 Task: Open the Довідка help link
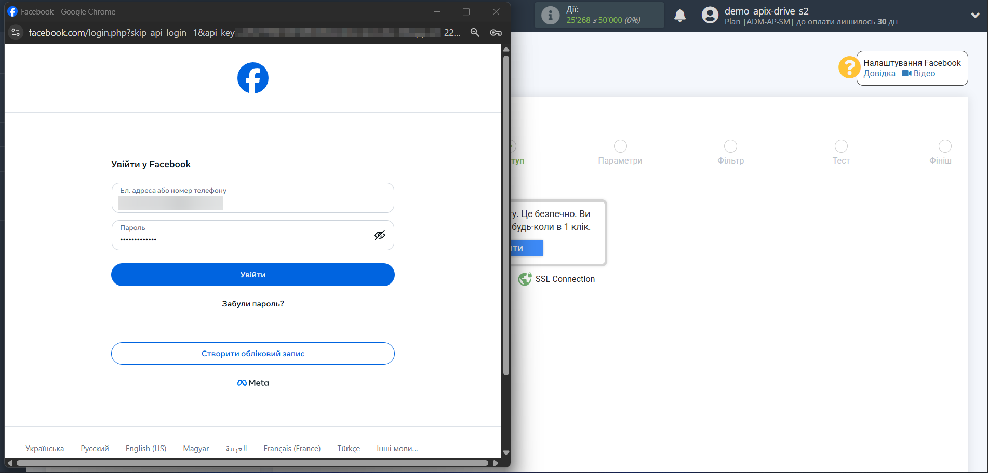(879, 74)
